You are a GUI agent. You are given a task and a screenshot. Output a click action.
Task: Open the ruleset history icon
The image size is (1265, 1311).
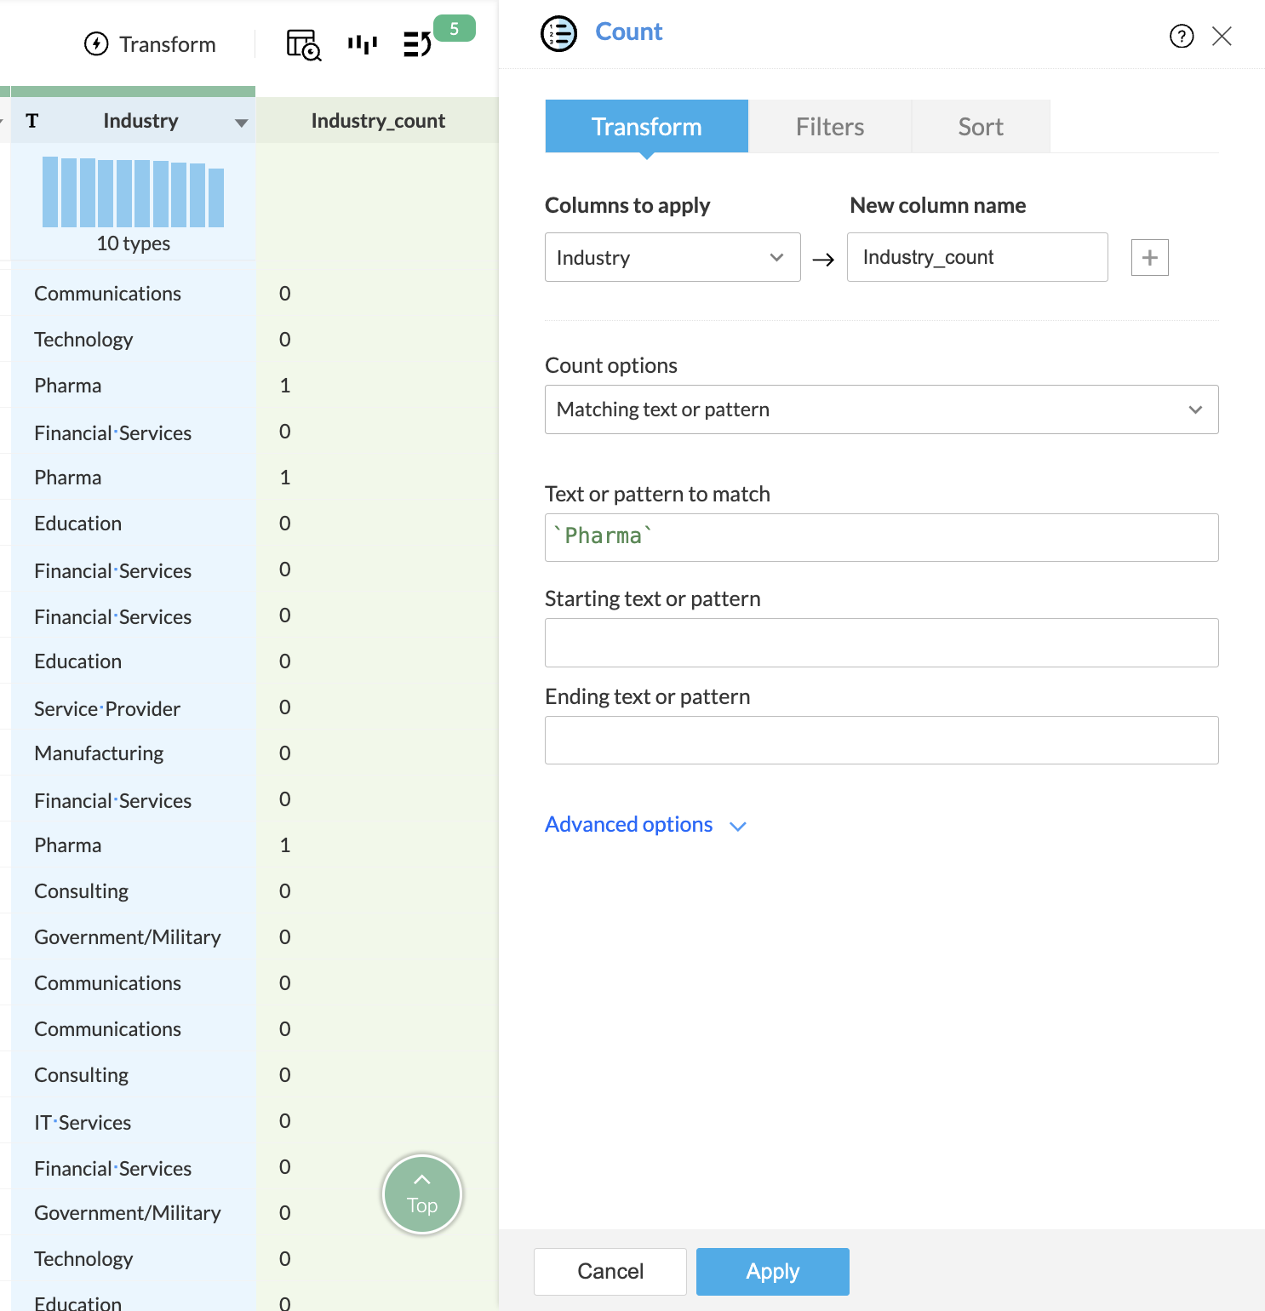pos(417,44)
